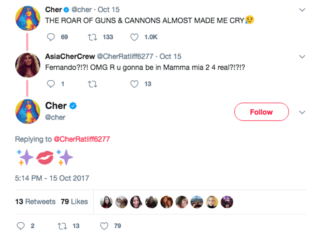The width and height of the screenshot is (320, 240).
Task: Open the @CherRatliff6277 reply mention link
Action: [82, 139]
